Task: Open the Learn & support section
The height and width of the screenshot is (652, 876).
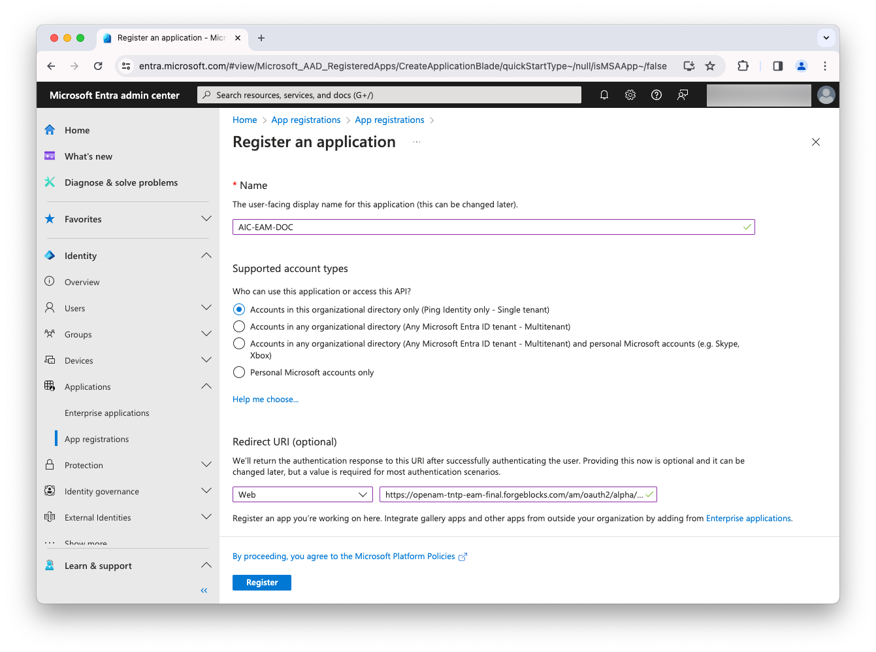Action: pos(98,565)
